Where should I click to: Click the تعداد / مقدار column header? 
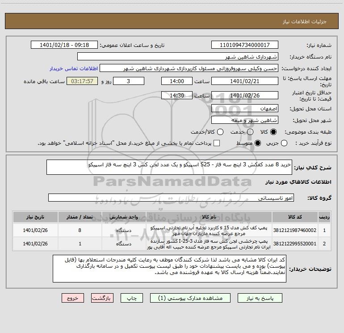tap(80, 217)
